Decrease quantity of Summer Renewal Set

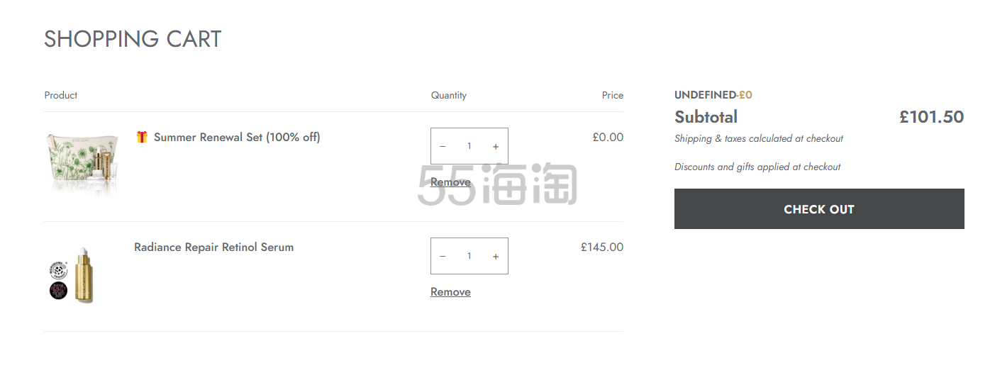click(443, 147)
